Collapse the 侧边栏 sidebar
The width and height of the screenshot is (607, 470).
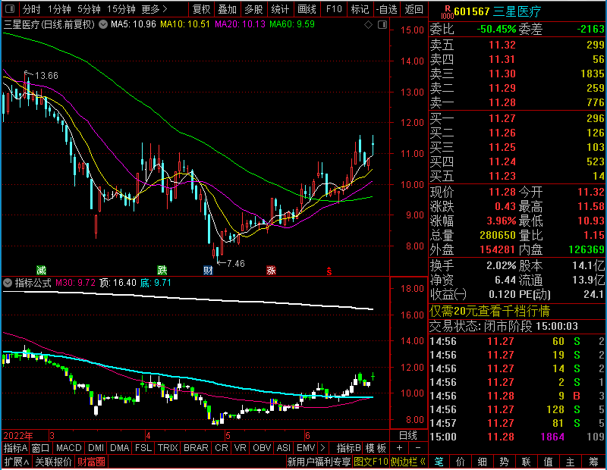[x=408, y=462]
